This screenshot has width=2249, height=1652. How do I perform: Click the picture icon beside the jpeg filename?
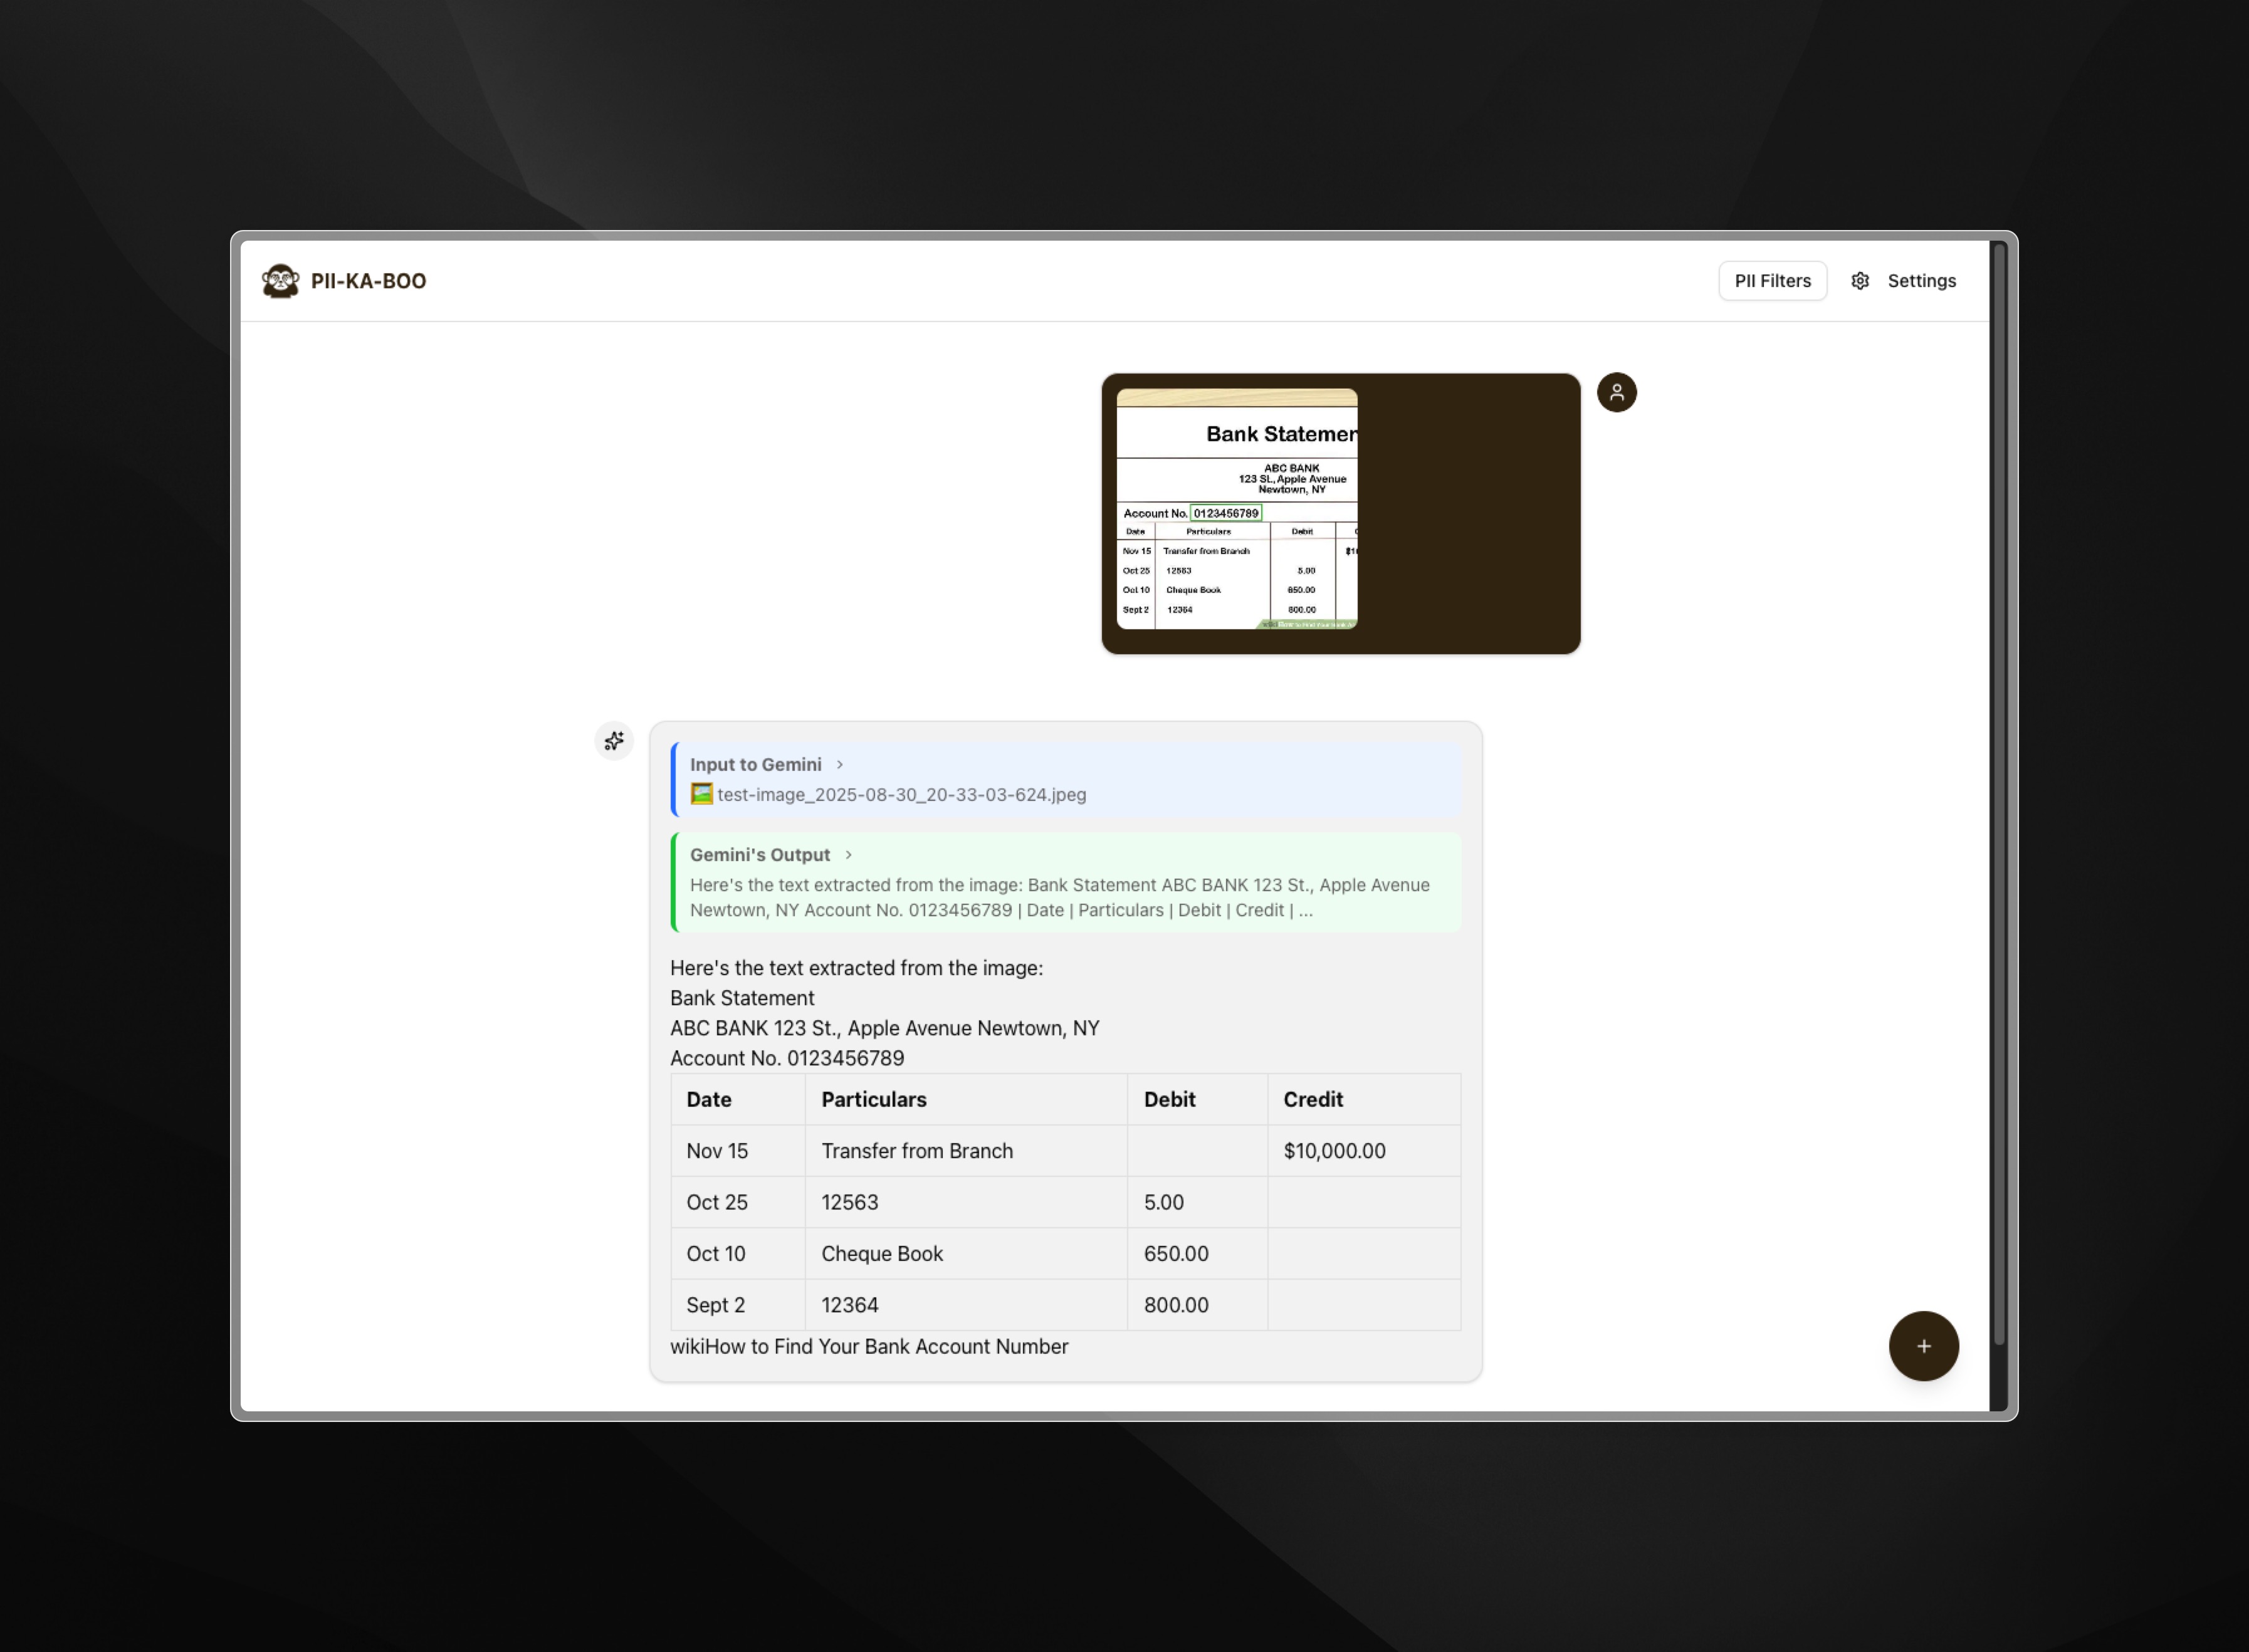[701, 794]
